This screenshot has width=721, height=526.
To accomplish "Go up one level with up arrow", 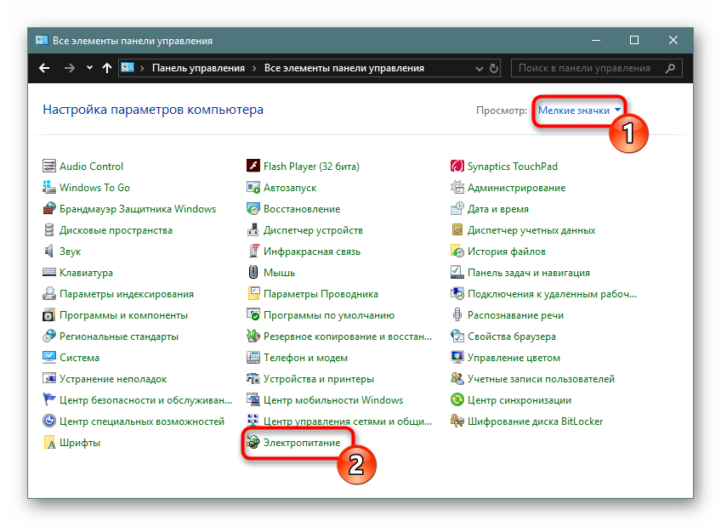I will coord(107,68).
